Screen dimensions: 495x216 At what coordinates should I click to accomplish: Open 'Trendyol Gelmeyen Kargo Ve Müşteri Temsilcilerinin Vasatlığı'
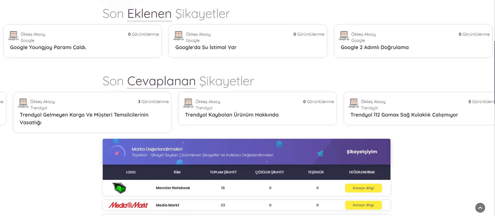click(x=84, y=119)
